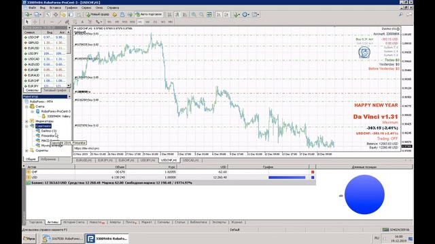This screenshot has height=244, width=435.
Task: Click the red CHF color square
Action: (x=313, y=172)
